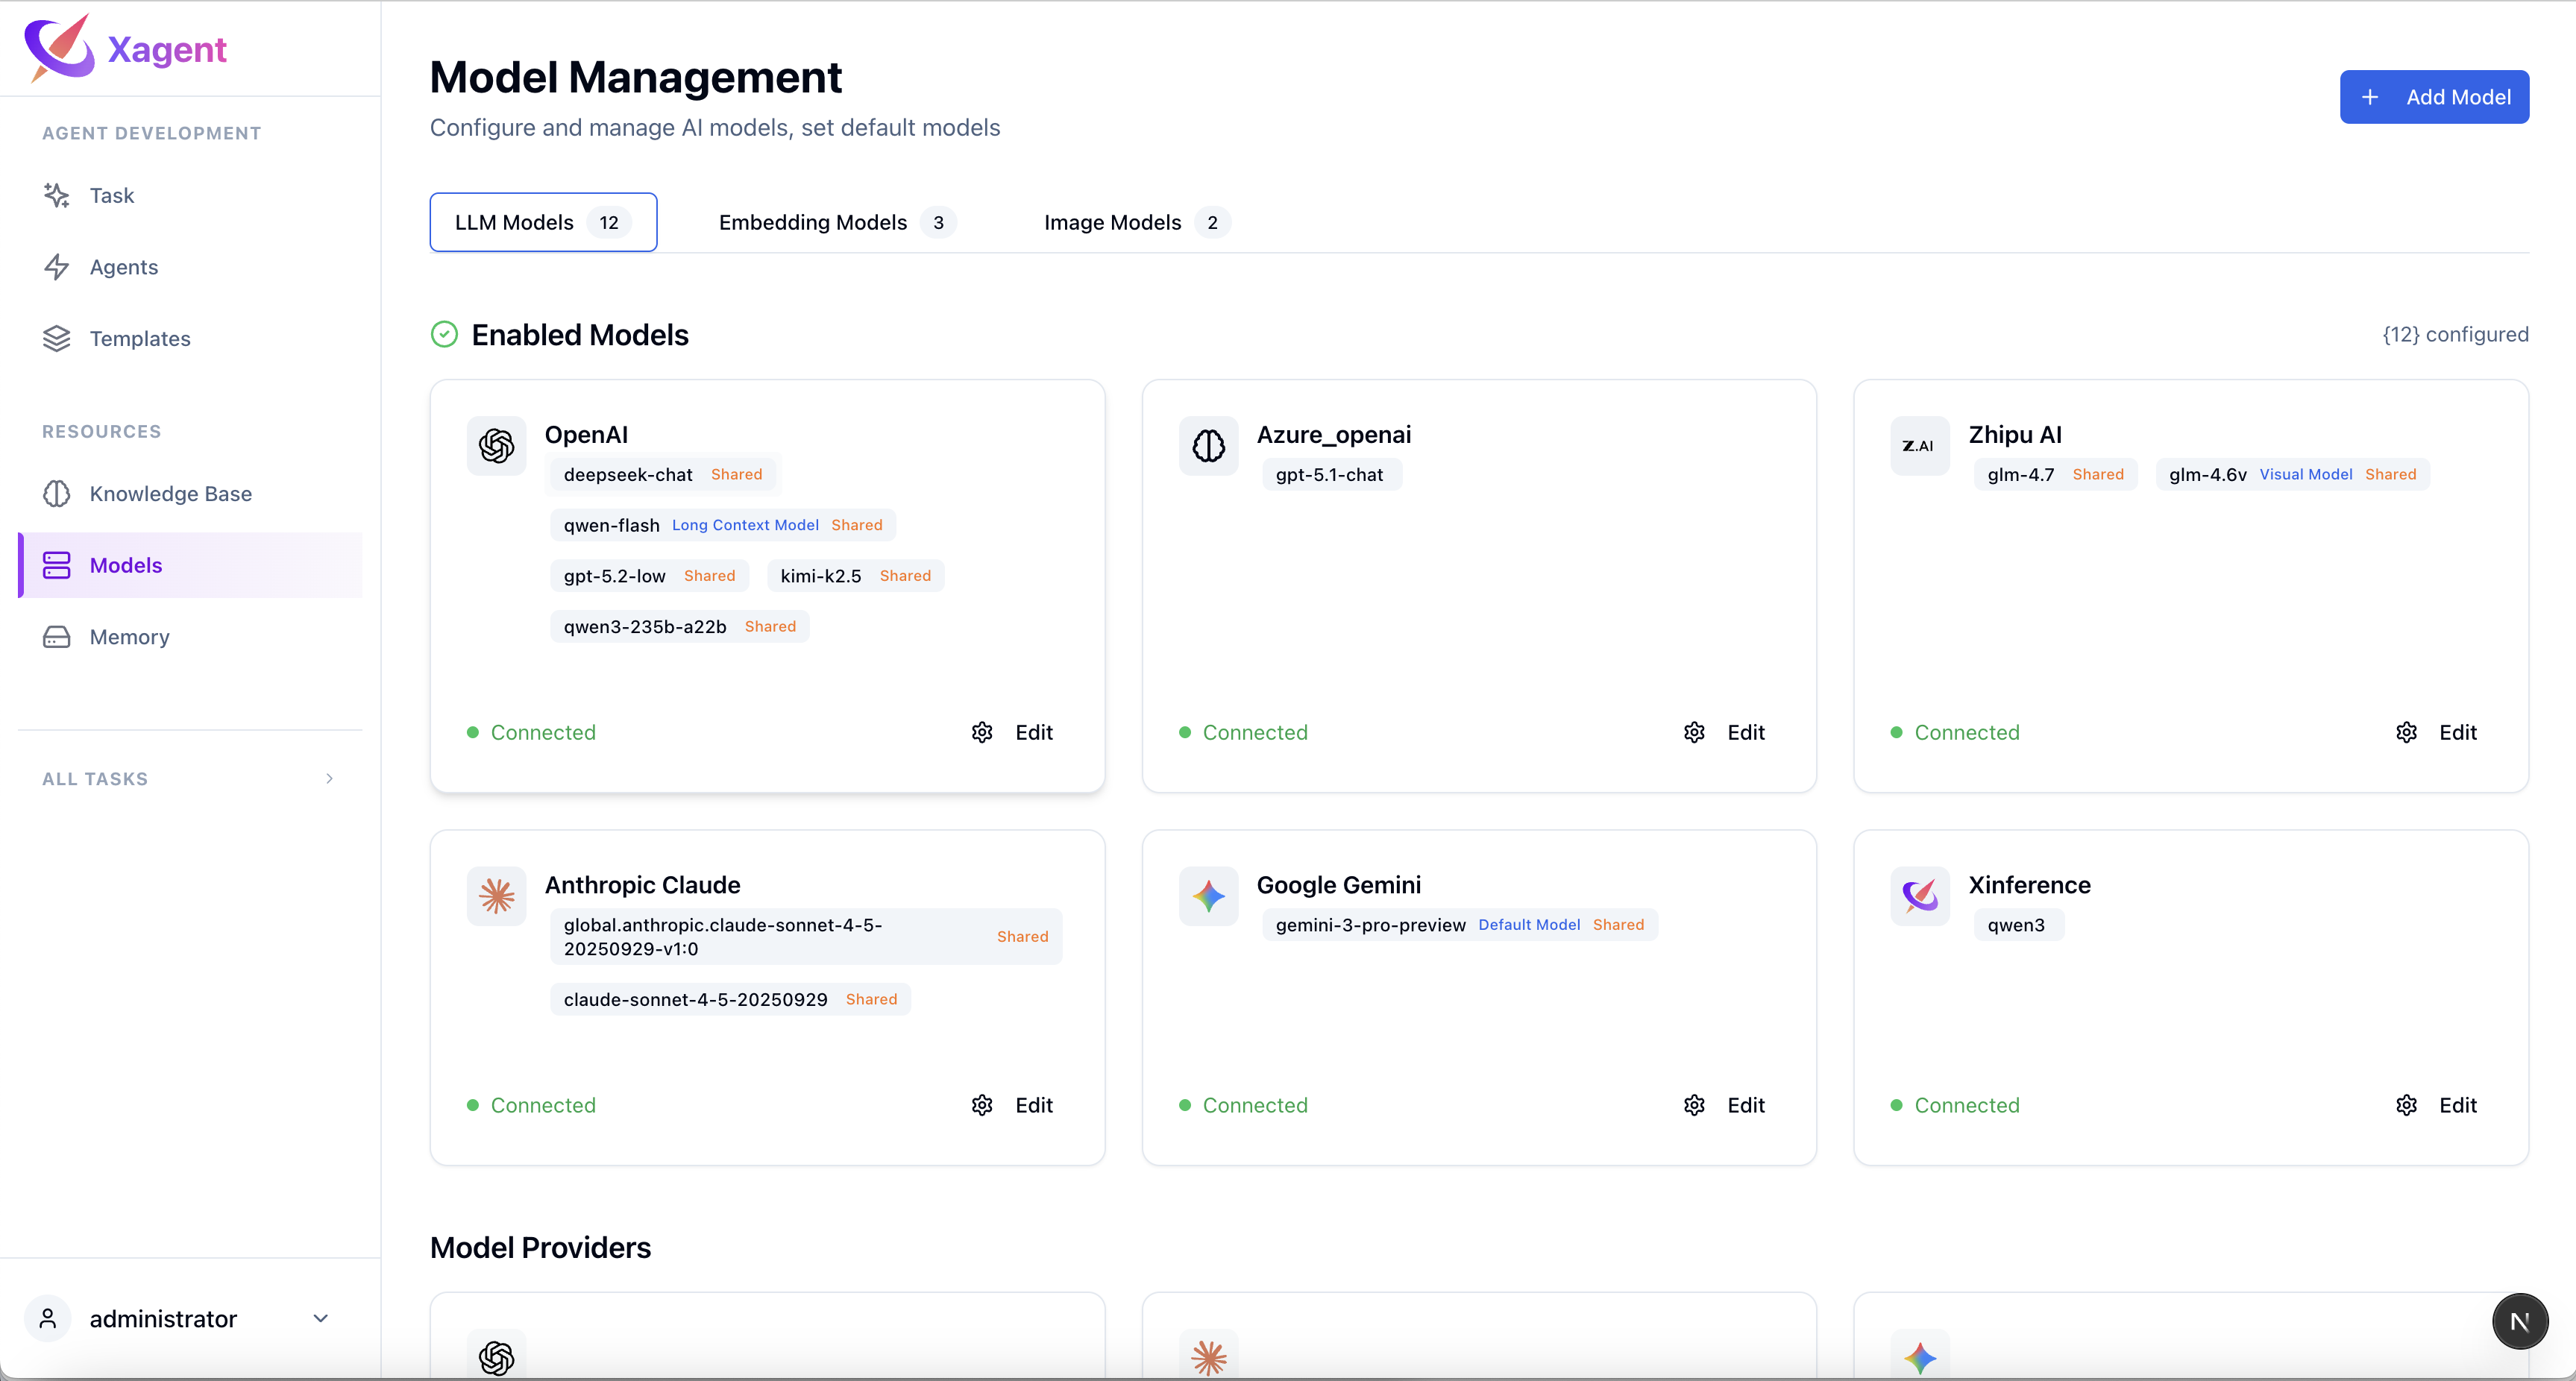Screen dimensions: 2576x1381
Task: Click the Agents lightning bolt icon
Action: [x=57, y=267]
